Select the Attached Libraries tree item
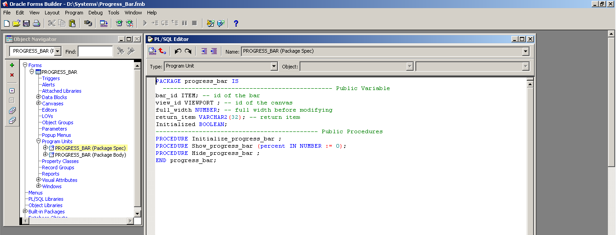Screen dimensions: 616x235 (x=62, y=91)
